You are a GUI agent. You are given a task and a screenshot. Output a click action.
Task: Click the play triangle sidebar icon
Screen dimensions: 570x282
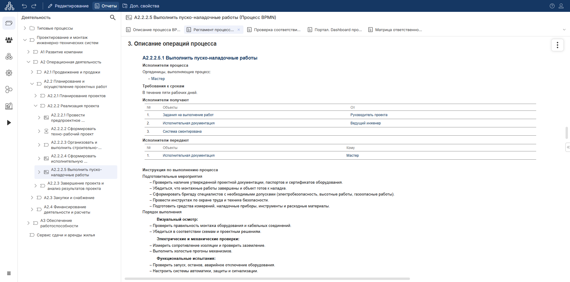pyautogui.click(x=9, y=123)
